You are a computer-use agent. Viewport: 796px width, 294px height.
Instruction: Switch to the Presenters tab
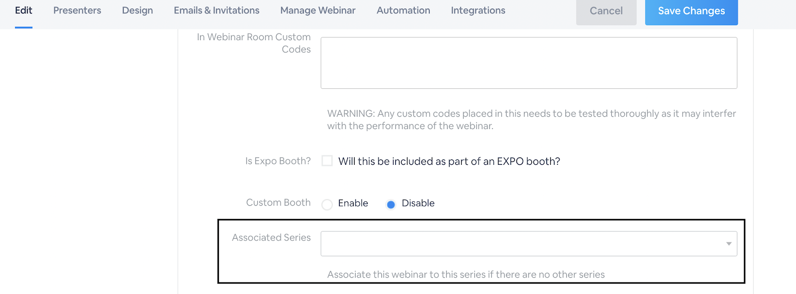77,10
